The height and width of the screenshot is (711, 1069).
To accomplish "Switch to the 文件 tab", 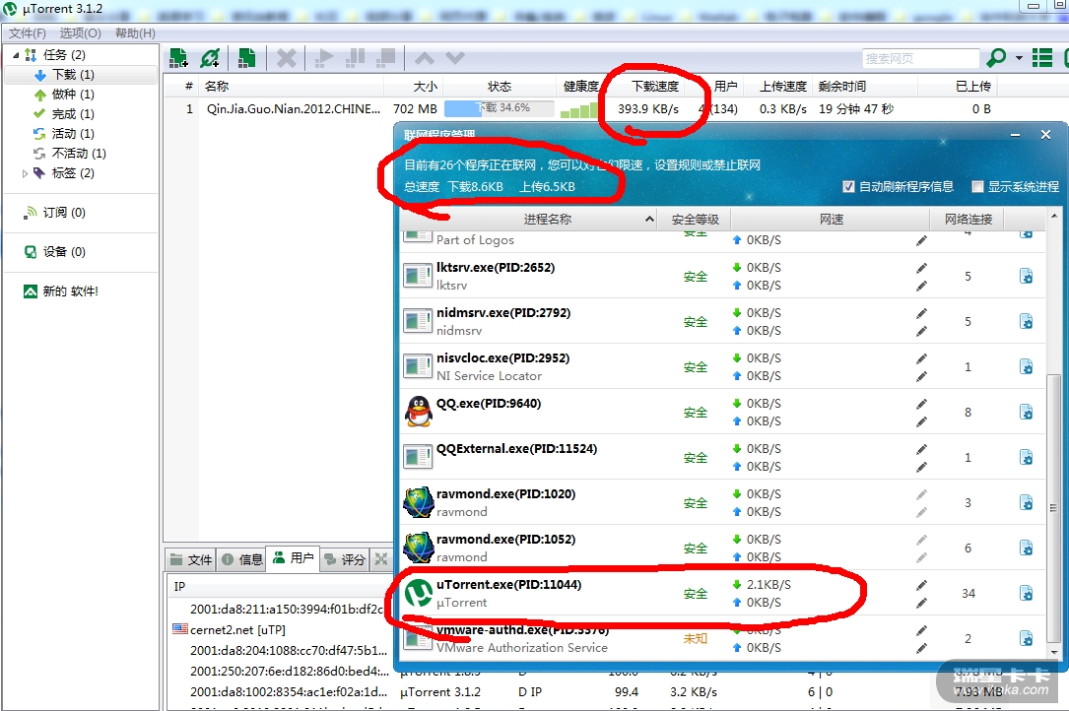I will pos(190,559).
